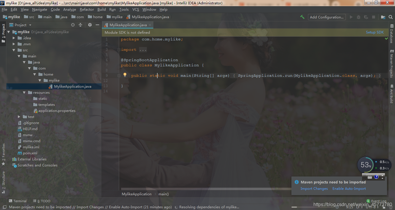Click Enable Auto-Import link
395x210 pixels.
349,188
